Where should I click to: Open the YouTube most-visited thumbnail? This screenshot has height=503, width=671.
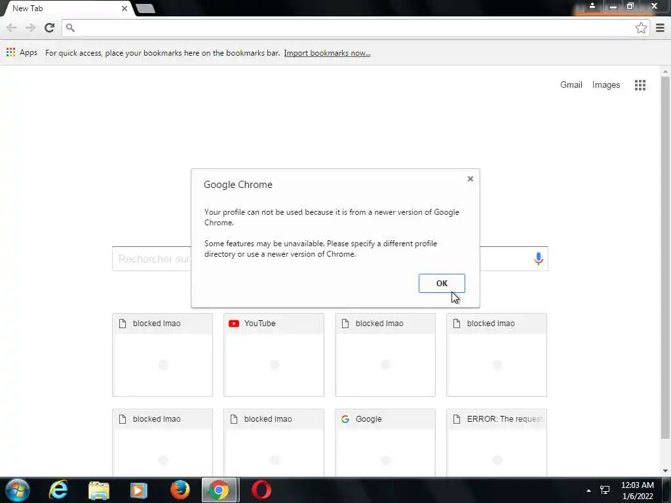[274, 354]
